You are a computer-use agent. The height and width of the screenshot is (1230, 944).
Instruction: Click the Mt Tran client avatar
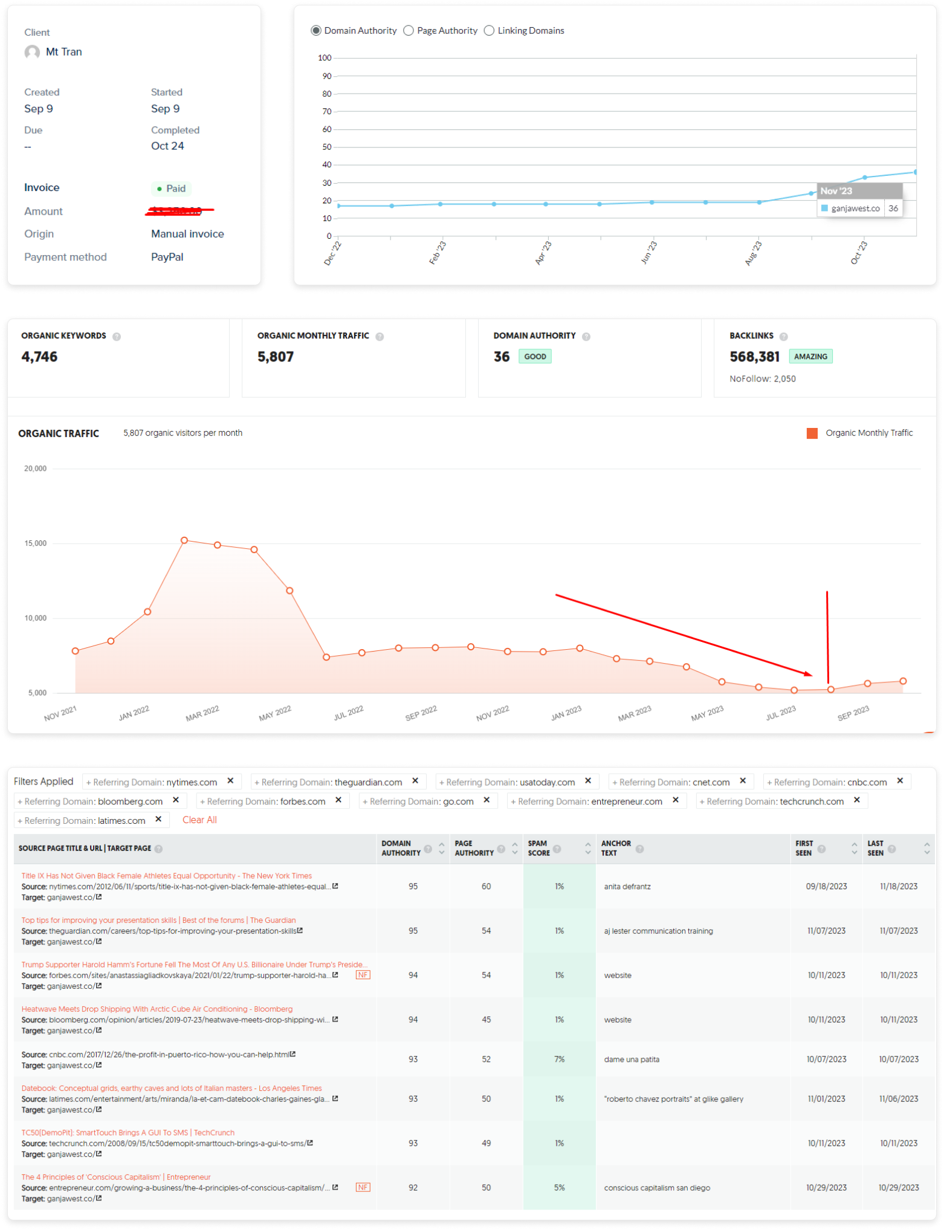click(32, 53)
